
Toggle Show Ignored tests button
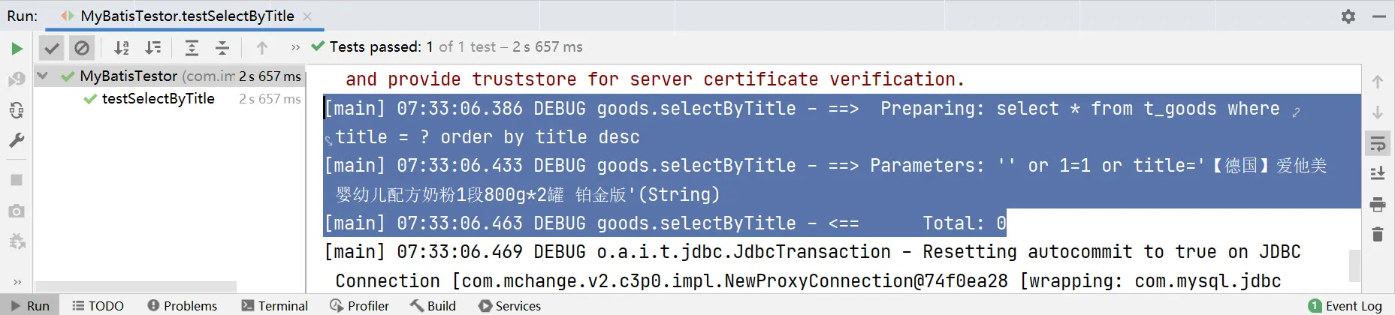pyautogui.click(x=81, y=48)
